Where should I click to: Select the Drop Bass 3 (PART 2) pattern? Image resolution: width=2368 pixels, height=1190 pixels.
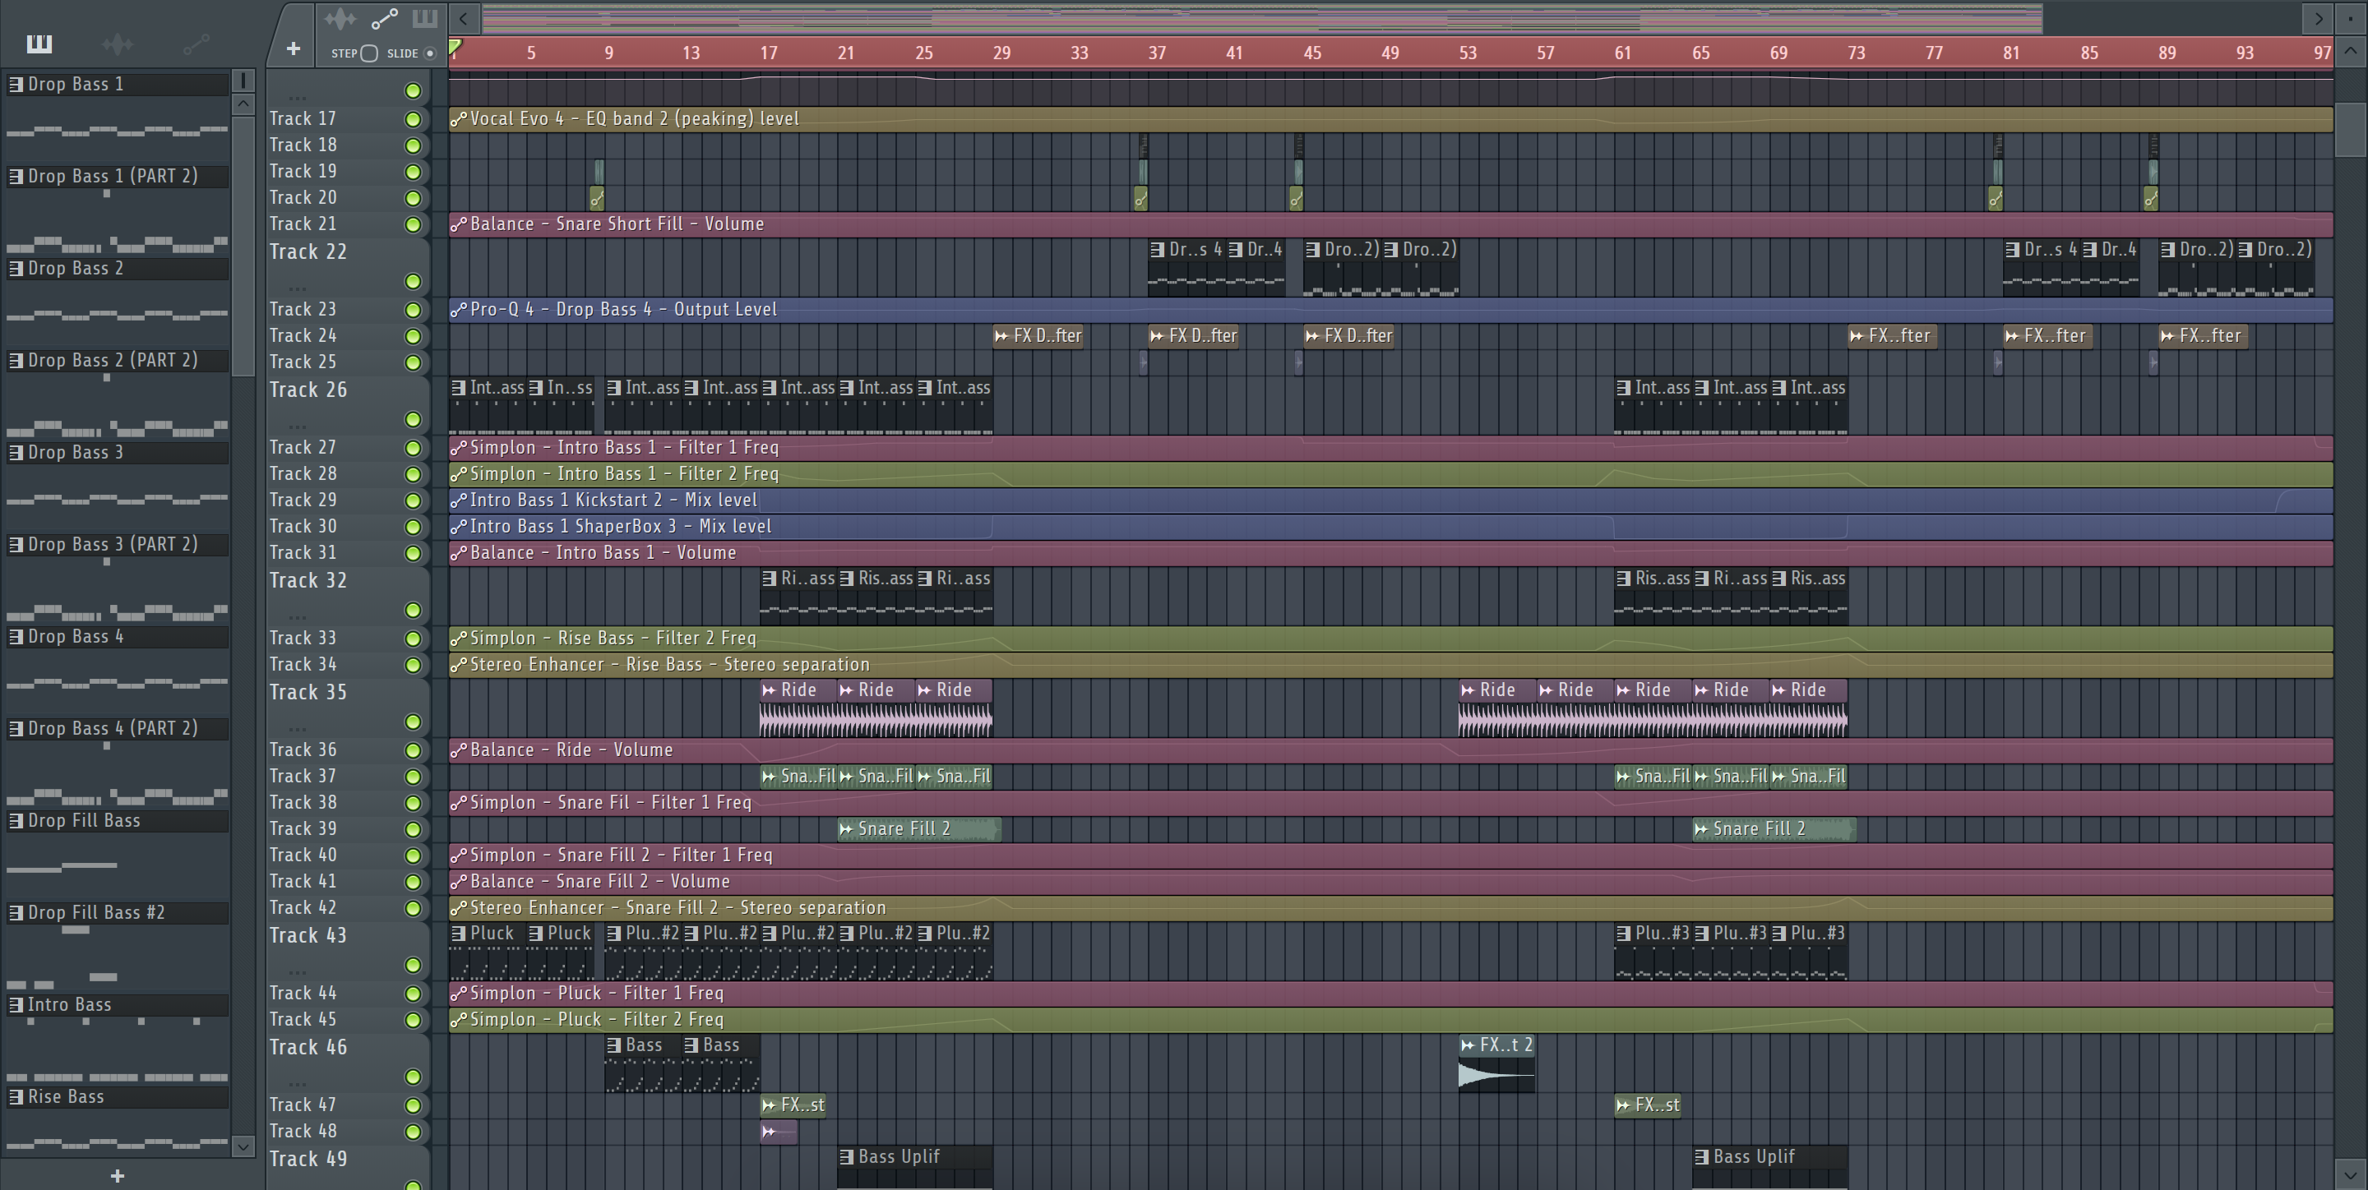pyautogui.click(x=117, y=544)
